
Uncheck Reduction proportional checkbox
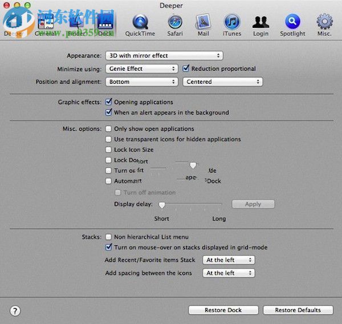(x=186, y=68)
